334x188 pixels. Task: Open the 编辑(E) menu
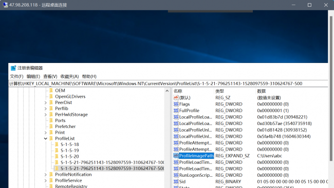(x=33, y=76)
